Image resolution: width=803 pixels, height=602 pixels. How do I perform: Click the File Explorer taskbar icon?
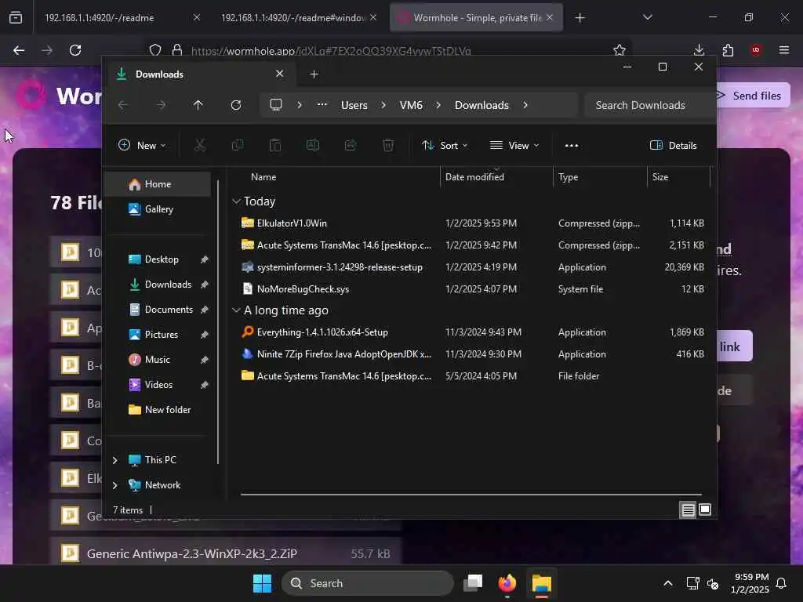tap(541, 583)
